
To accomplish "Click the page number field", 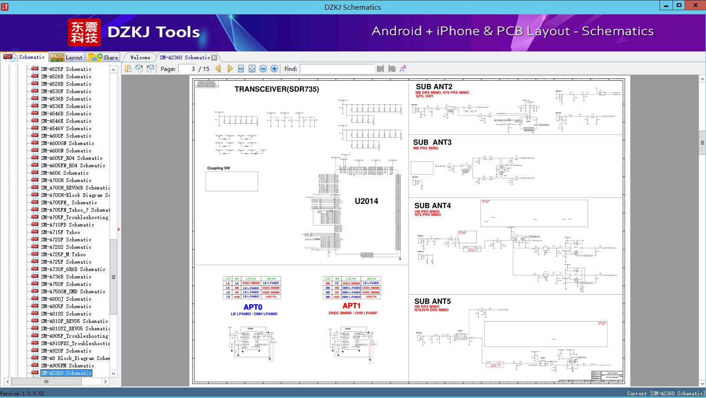I will pyautogui.click(x=188, y=69).
